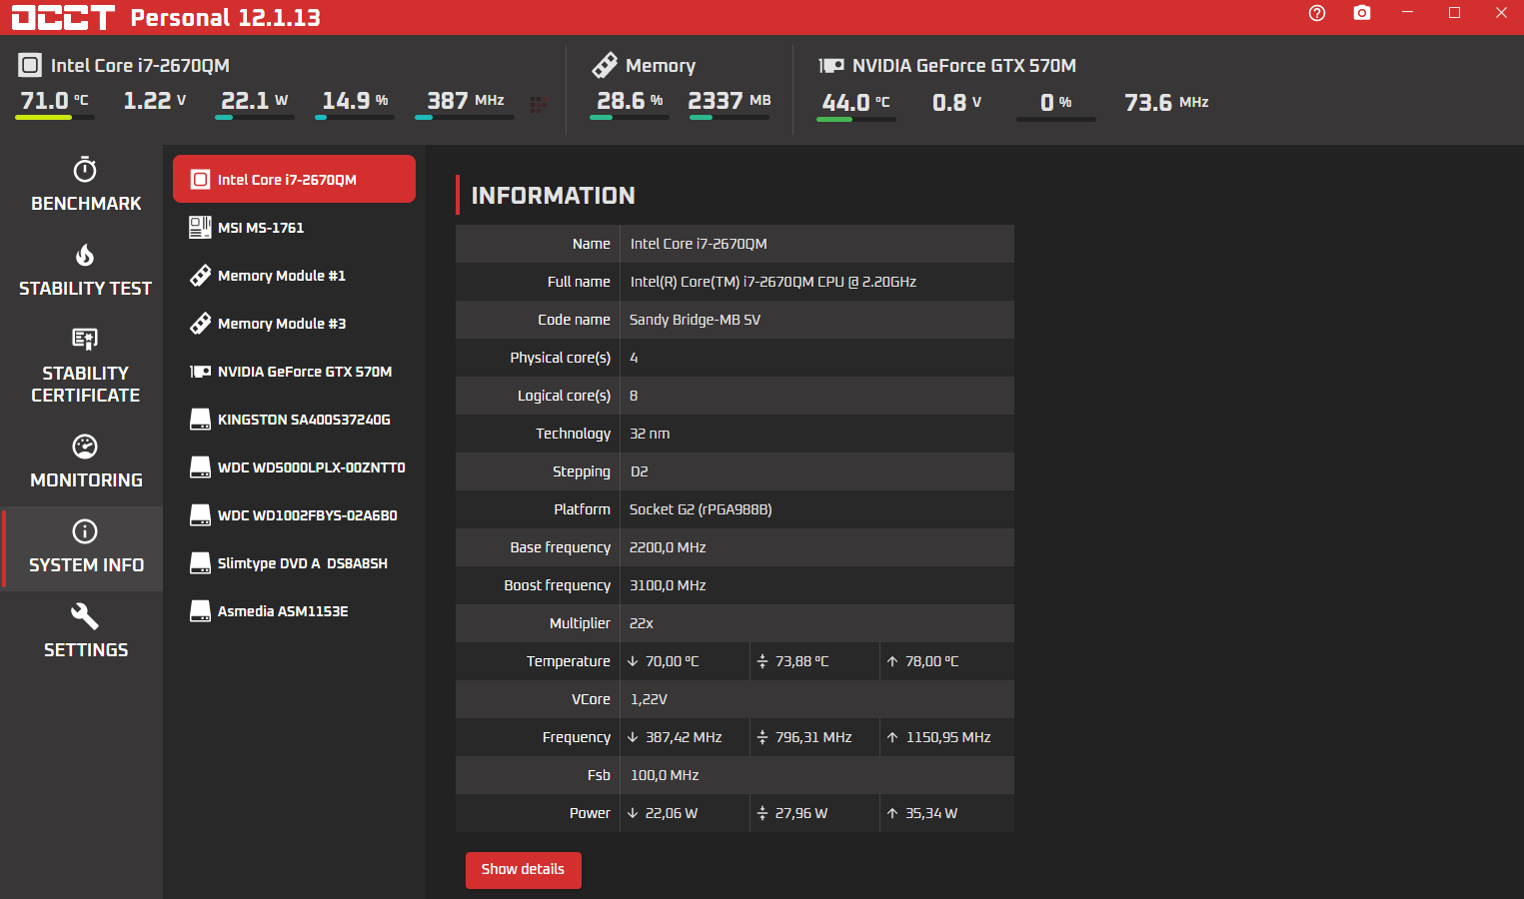Image resolution: width=1524 pixels, height=899 pixels.
Task: Select WDC WD1002FBYS-02A6B0 drive entry
Action: [294, 515]
